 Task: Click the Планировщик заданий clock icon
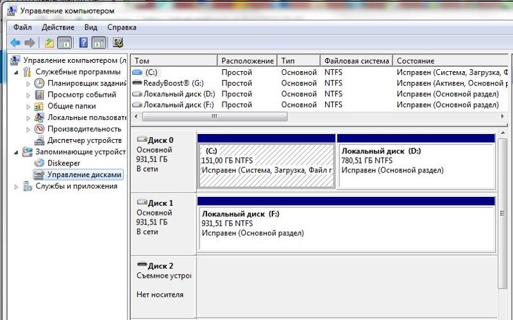click(39, 83)
